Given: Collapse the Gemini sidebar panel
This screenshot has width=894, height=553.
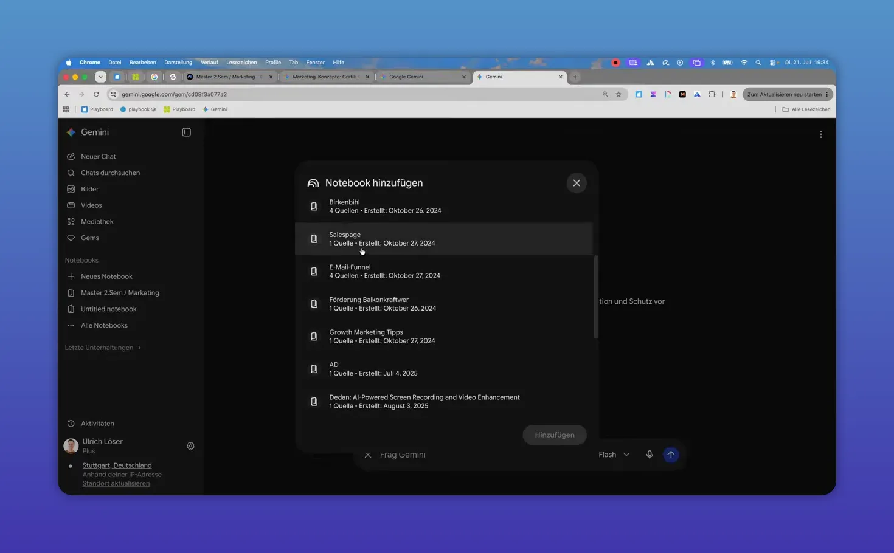Looking at the screenshot, I should tap(186, 132).
